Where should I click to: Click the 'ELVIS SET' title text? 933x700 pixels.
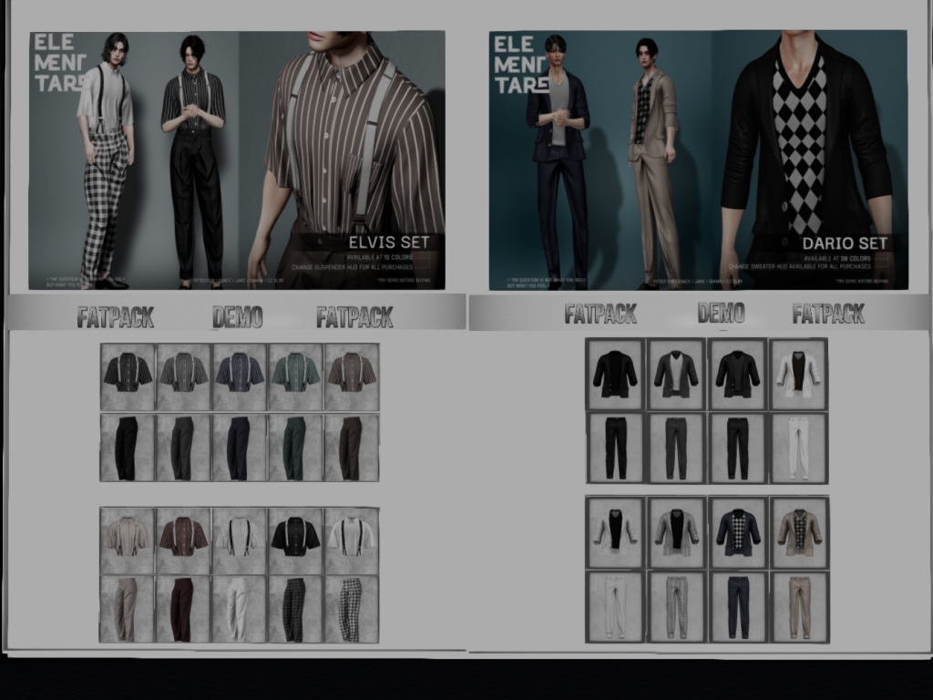pos(388,242)
